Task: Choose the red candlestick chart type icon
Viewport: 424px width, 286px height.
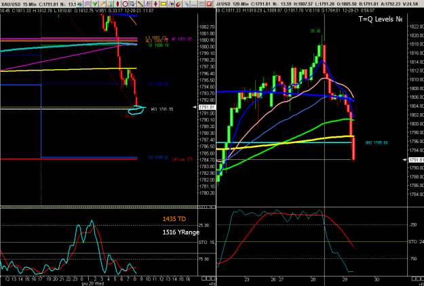Action: click(x=117, y=4)
